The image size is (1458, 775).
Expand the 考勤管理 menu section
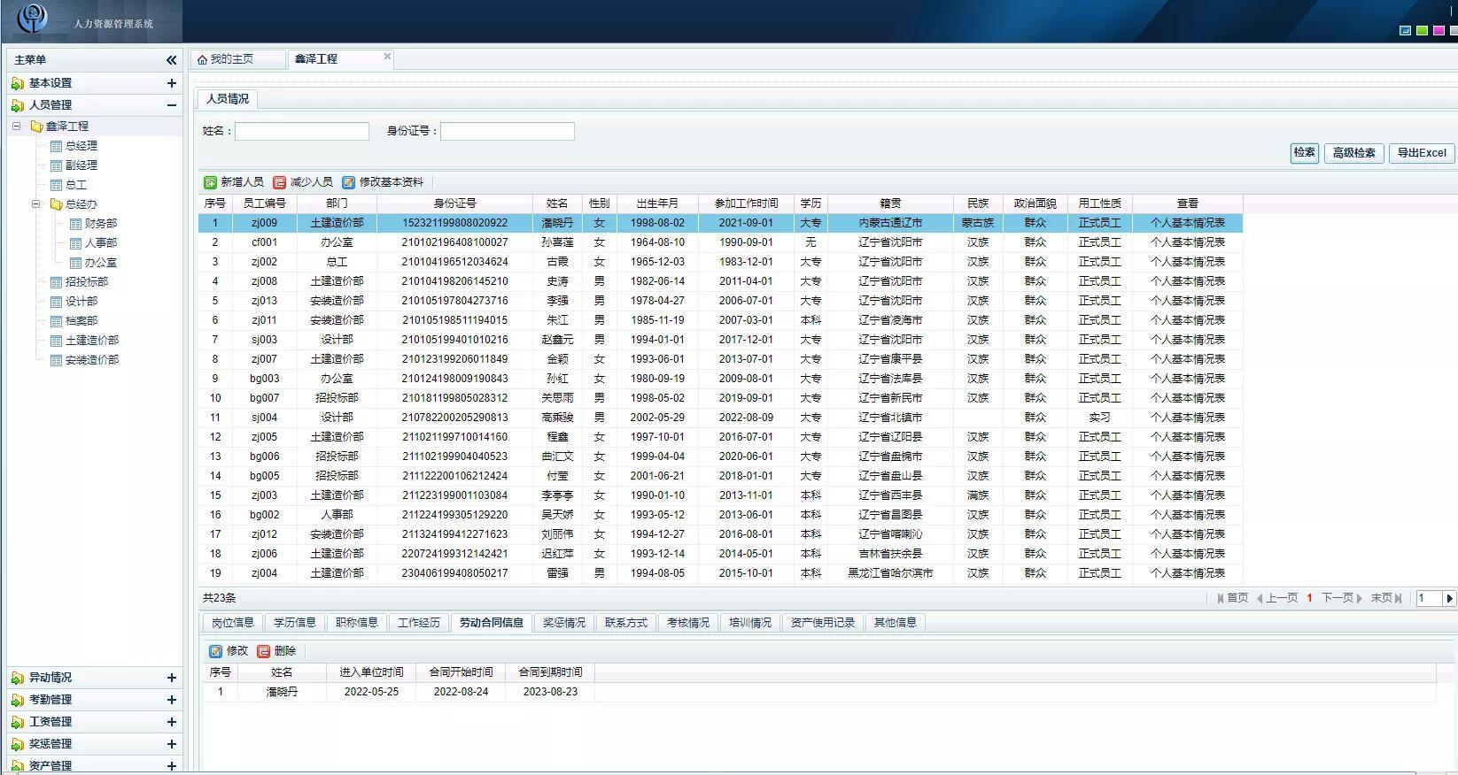[x=171, y=700]
